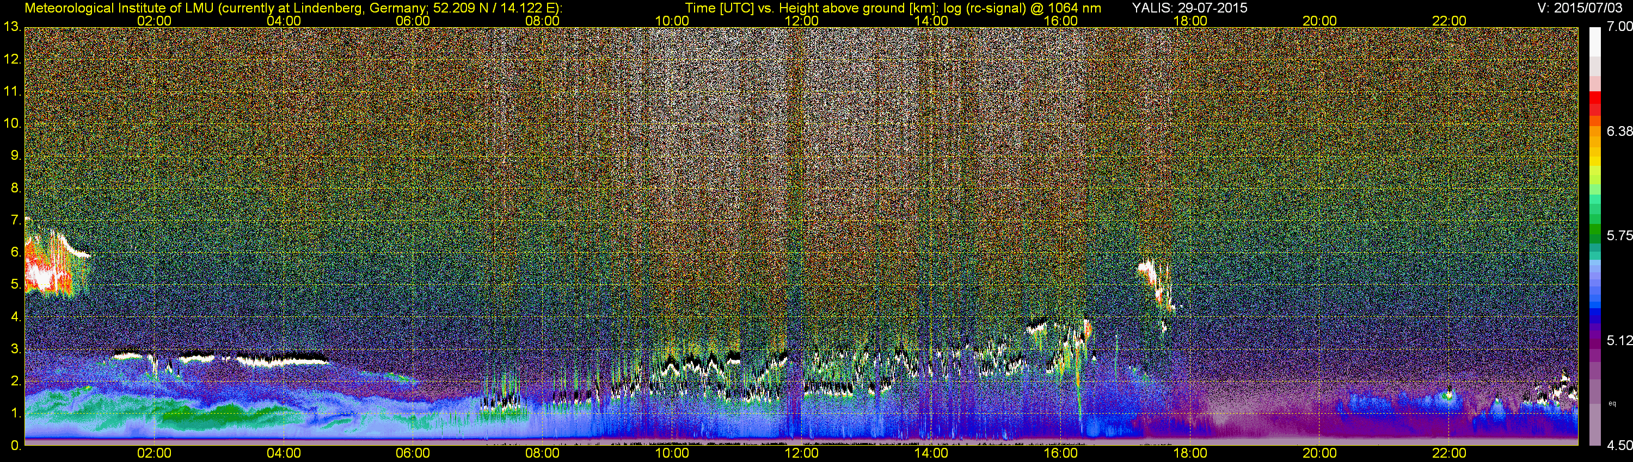Click the 3 km height axis label
Viewport: 1633px width, 462px height.
(x=15, y=349)
